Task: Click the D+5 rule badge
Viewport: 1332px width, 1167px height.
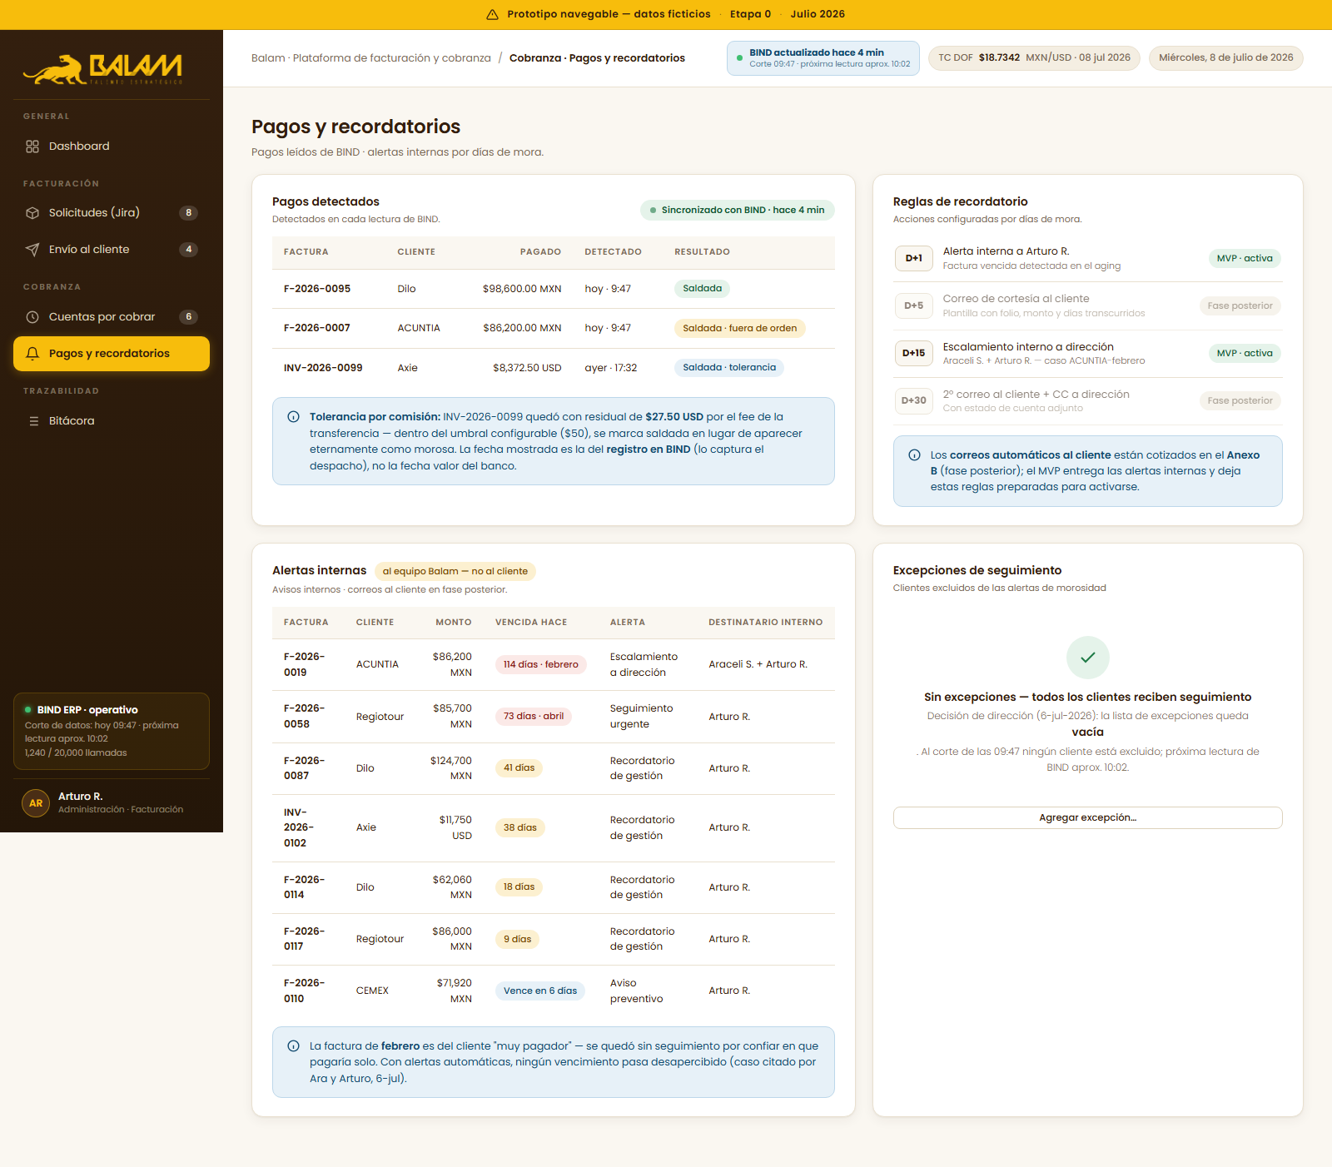Action: (914, 305)
